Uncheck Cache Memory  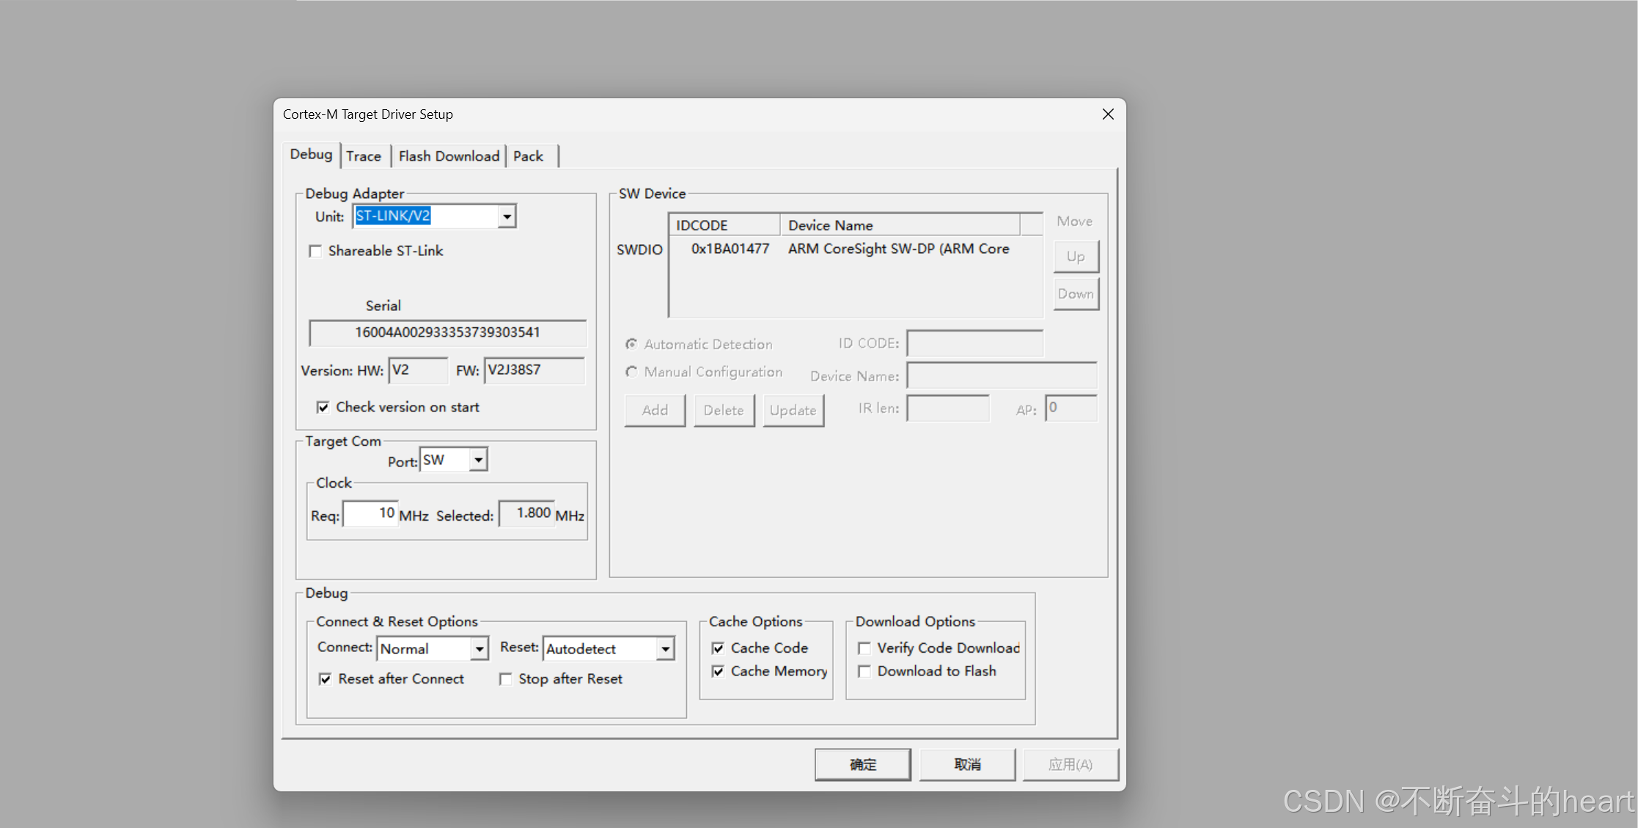pyautogui.click(x=718, y=671)
